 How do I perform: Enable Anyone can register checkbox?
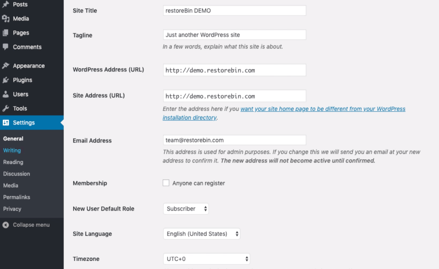click(166, 183)
